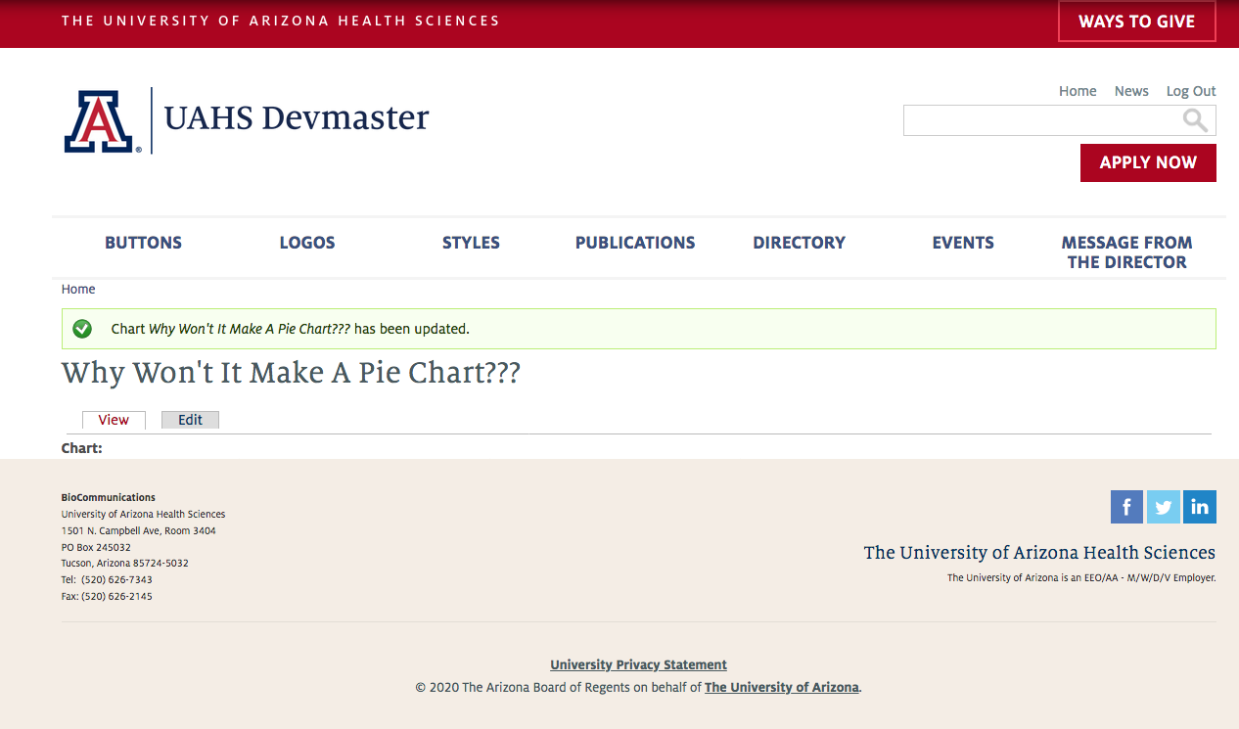Open the Publications navigation item
Viewport: 1239px width, 729px height.
click(635, 243)
